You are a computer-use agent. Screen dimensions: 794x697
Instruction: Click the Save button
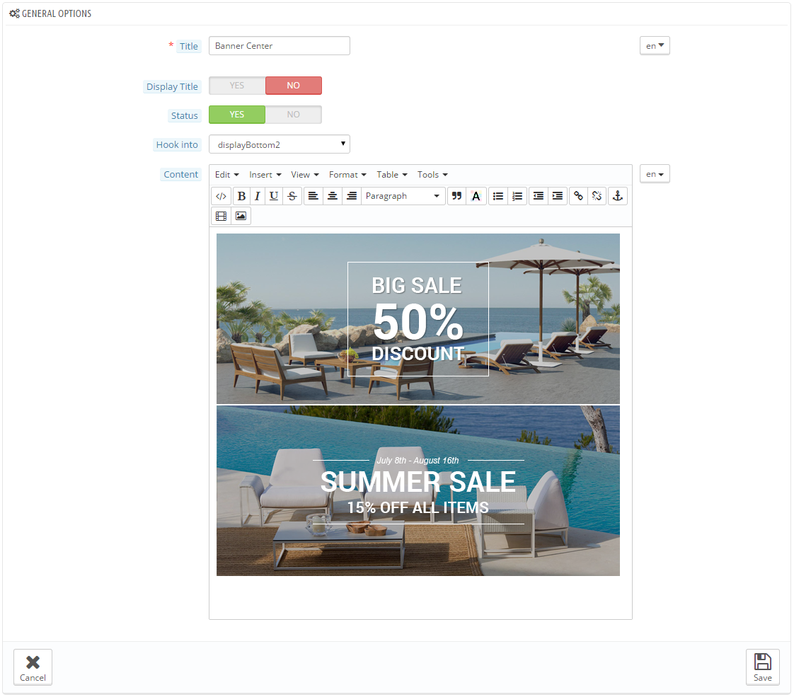pos(763,667)
